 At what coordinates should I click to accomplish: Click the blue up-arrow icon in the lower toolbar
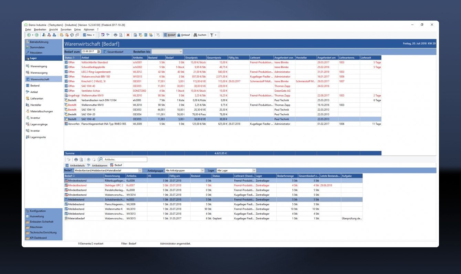click(x=88, y=160)
